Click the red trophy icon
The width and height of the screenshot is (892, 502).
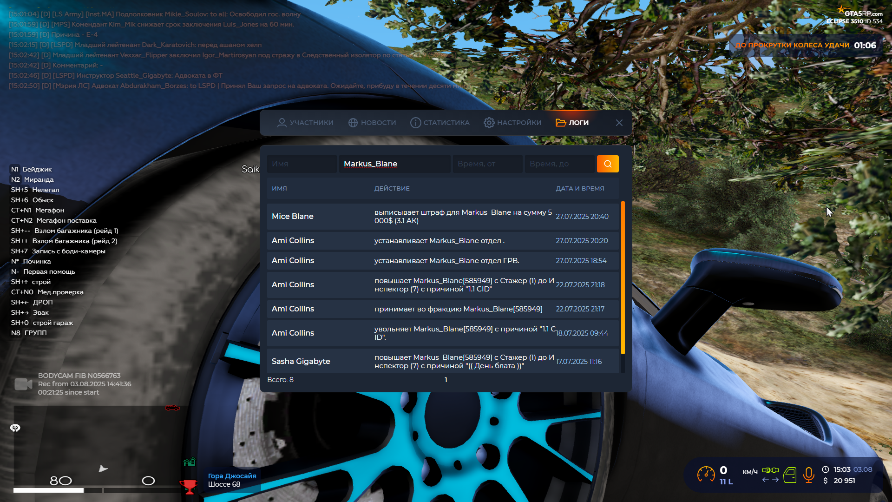189,486
